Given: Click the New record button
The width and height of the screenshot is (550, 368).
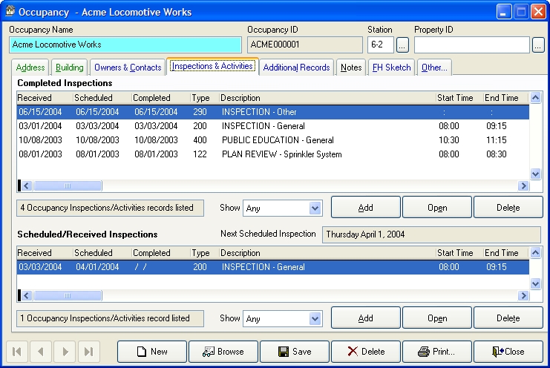Looking at the screenshot, I should tap(152, 352).
